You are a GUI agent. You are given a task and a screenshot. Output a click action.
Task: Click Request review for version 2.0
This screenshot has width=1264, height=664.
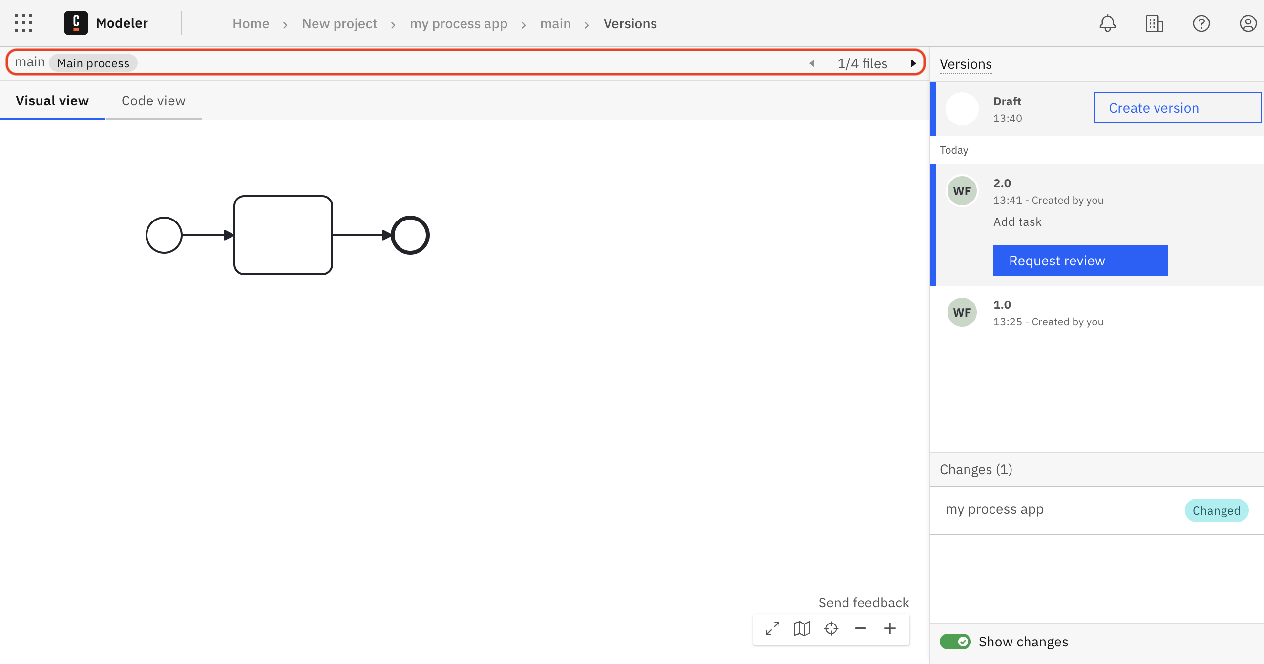pos(1080,260)
